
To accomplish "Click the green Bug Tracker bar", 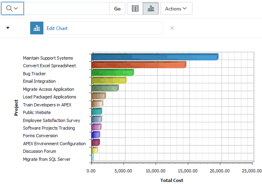I will (113, 72).
